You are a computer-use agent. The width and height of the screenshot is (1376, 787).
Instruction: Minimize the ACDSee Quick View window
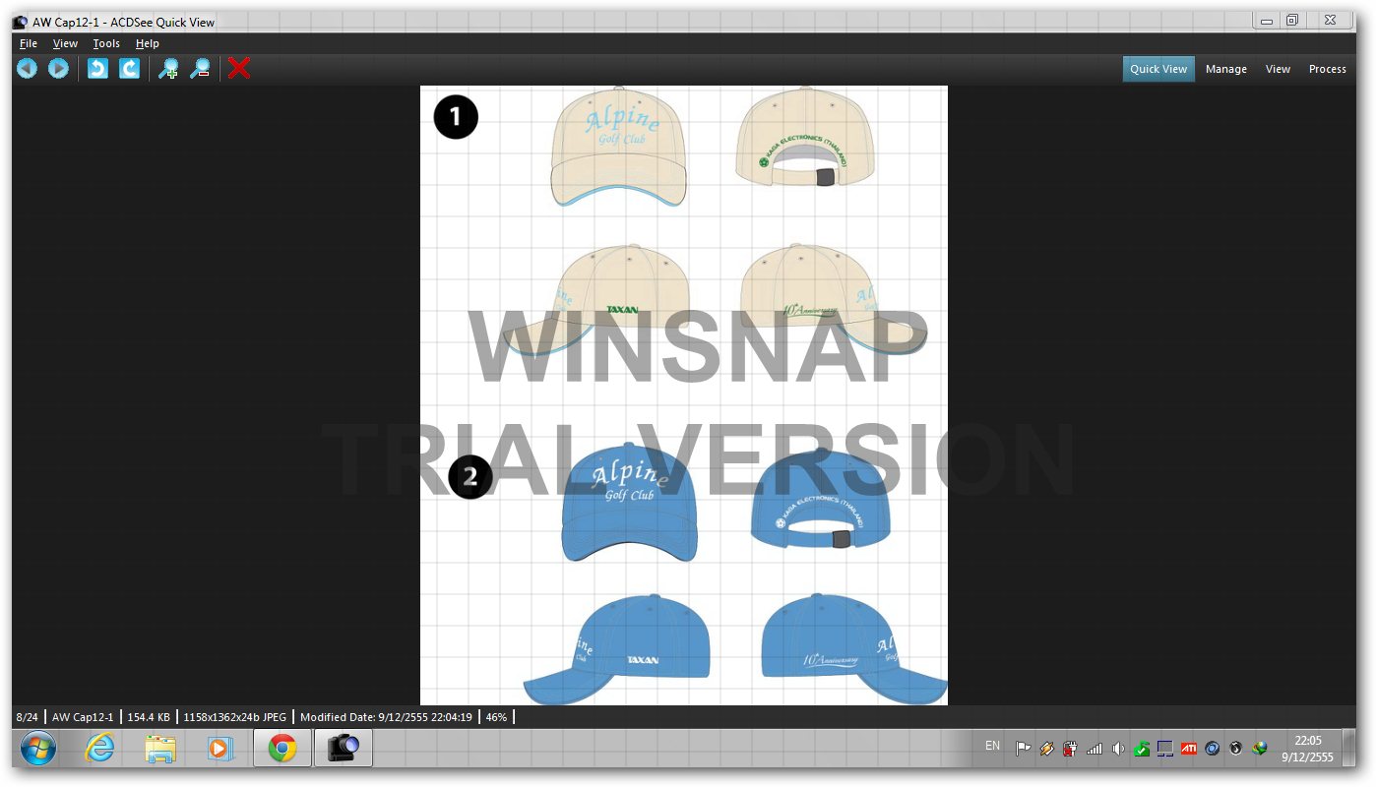(x=1267, y=21)
